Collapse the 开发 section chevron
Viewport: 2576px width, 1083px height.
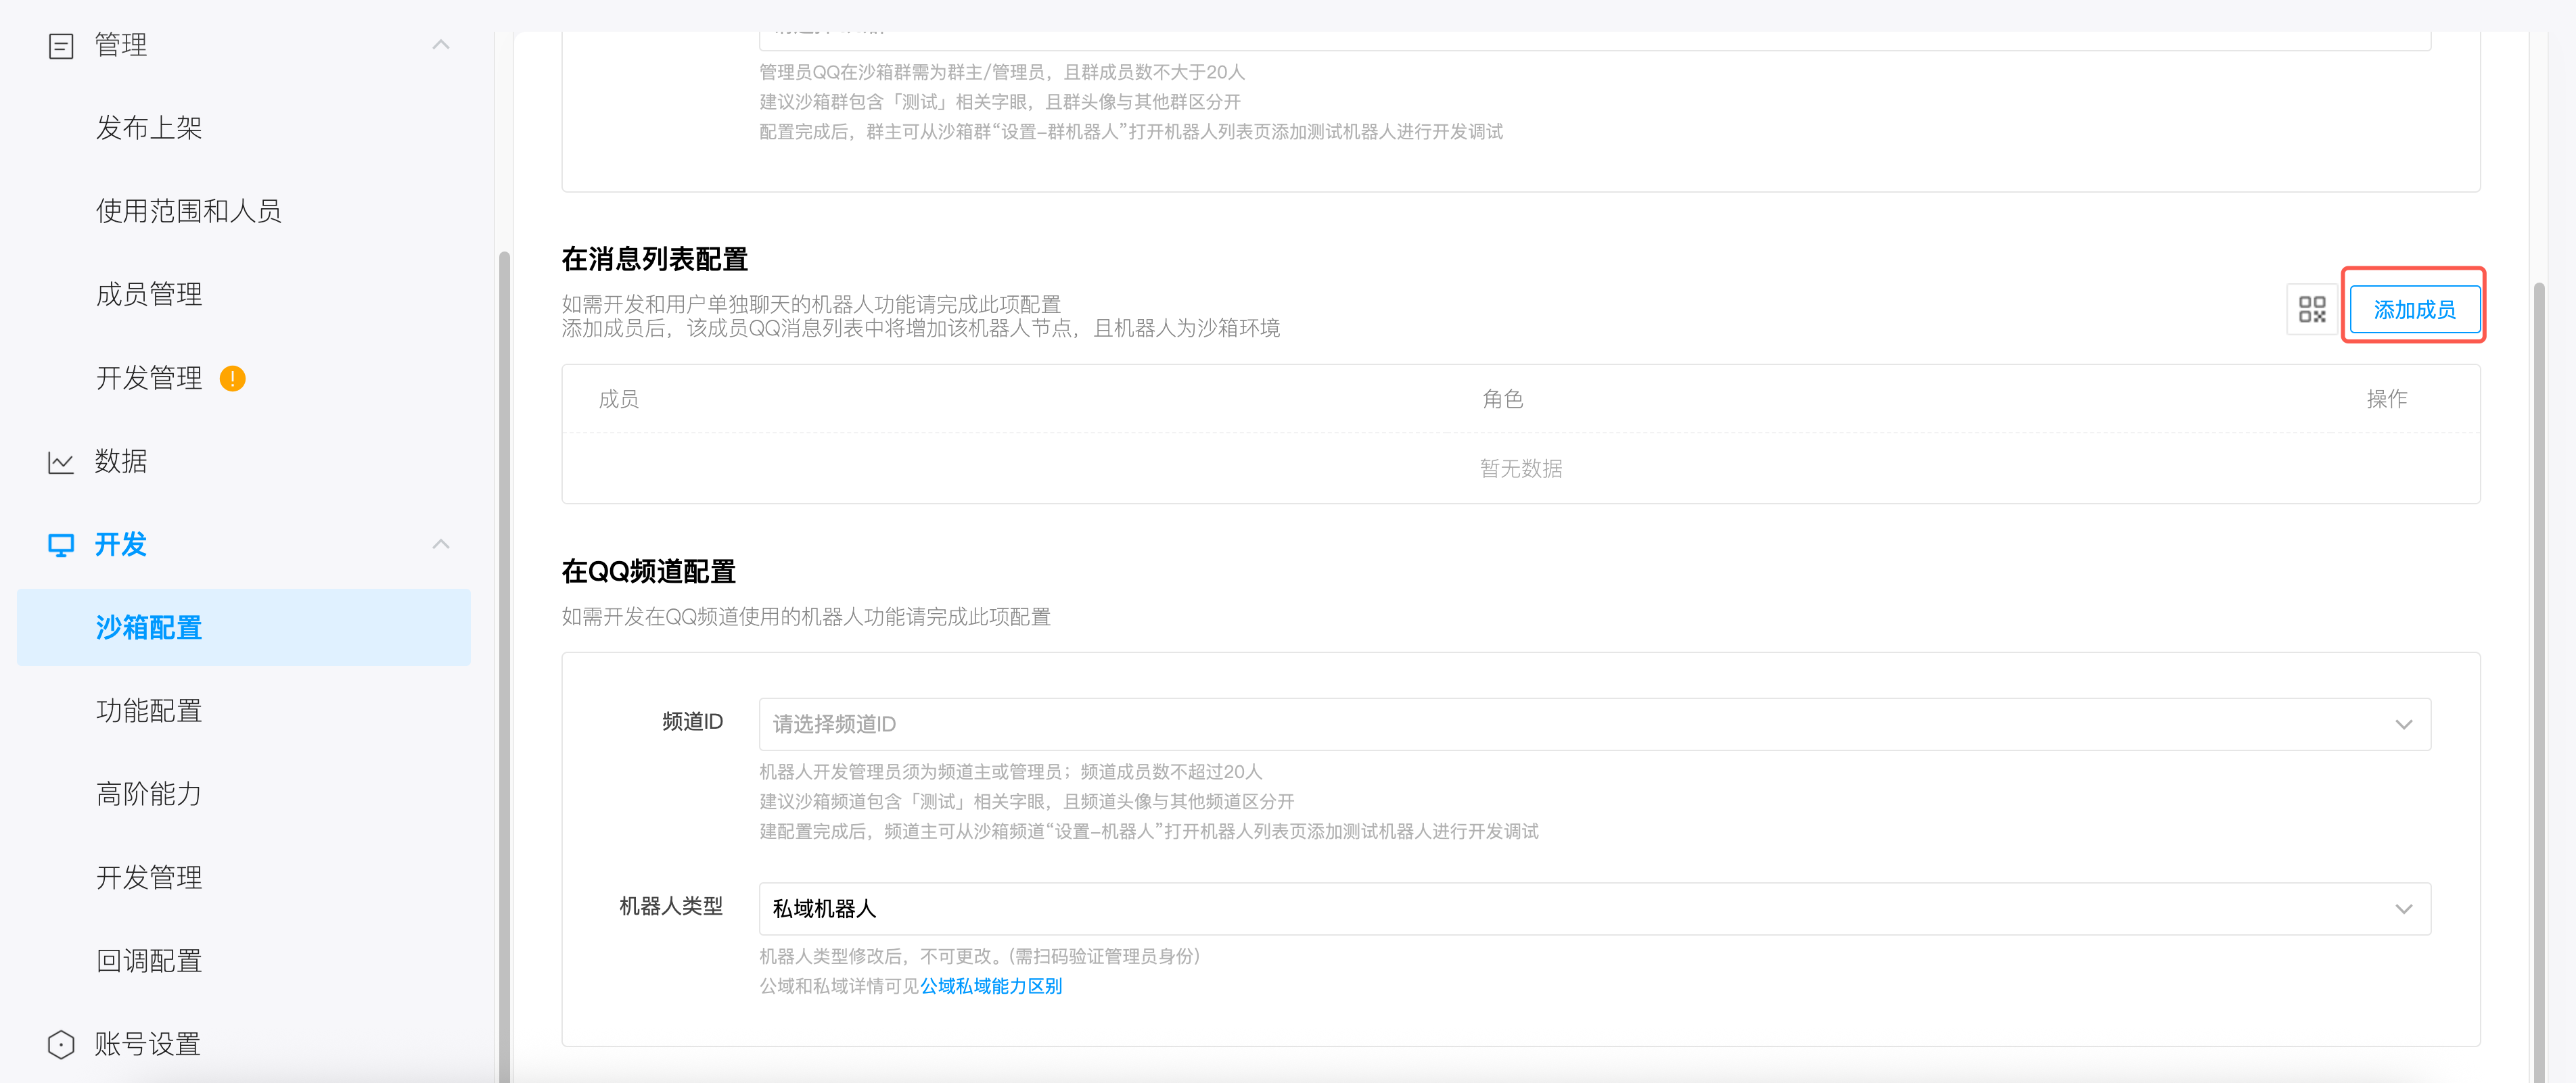441,544
